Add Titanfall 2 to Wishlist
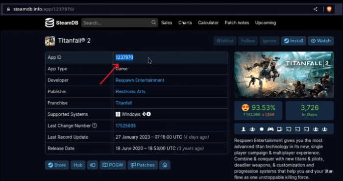The width and height of the screenshot is (343, 181). [225, 41]
